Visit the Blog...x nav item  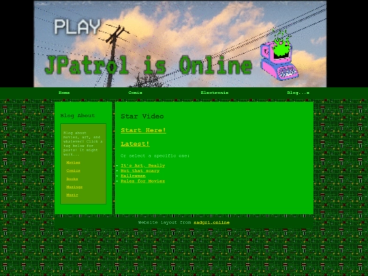coord(298,93)
